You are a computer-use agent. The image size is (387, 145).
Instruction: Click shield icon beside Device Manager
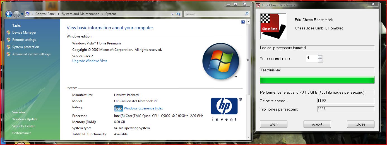8,32
